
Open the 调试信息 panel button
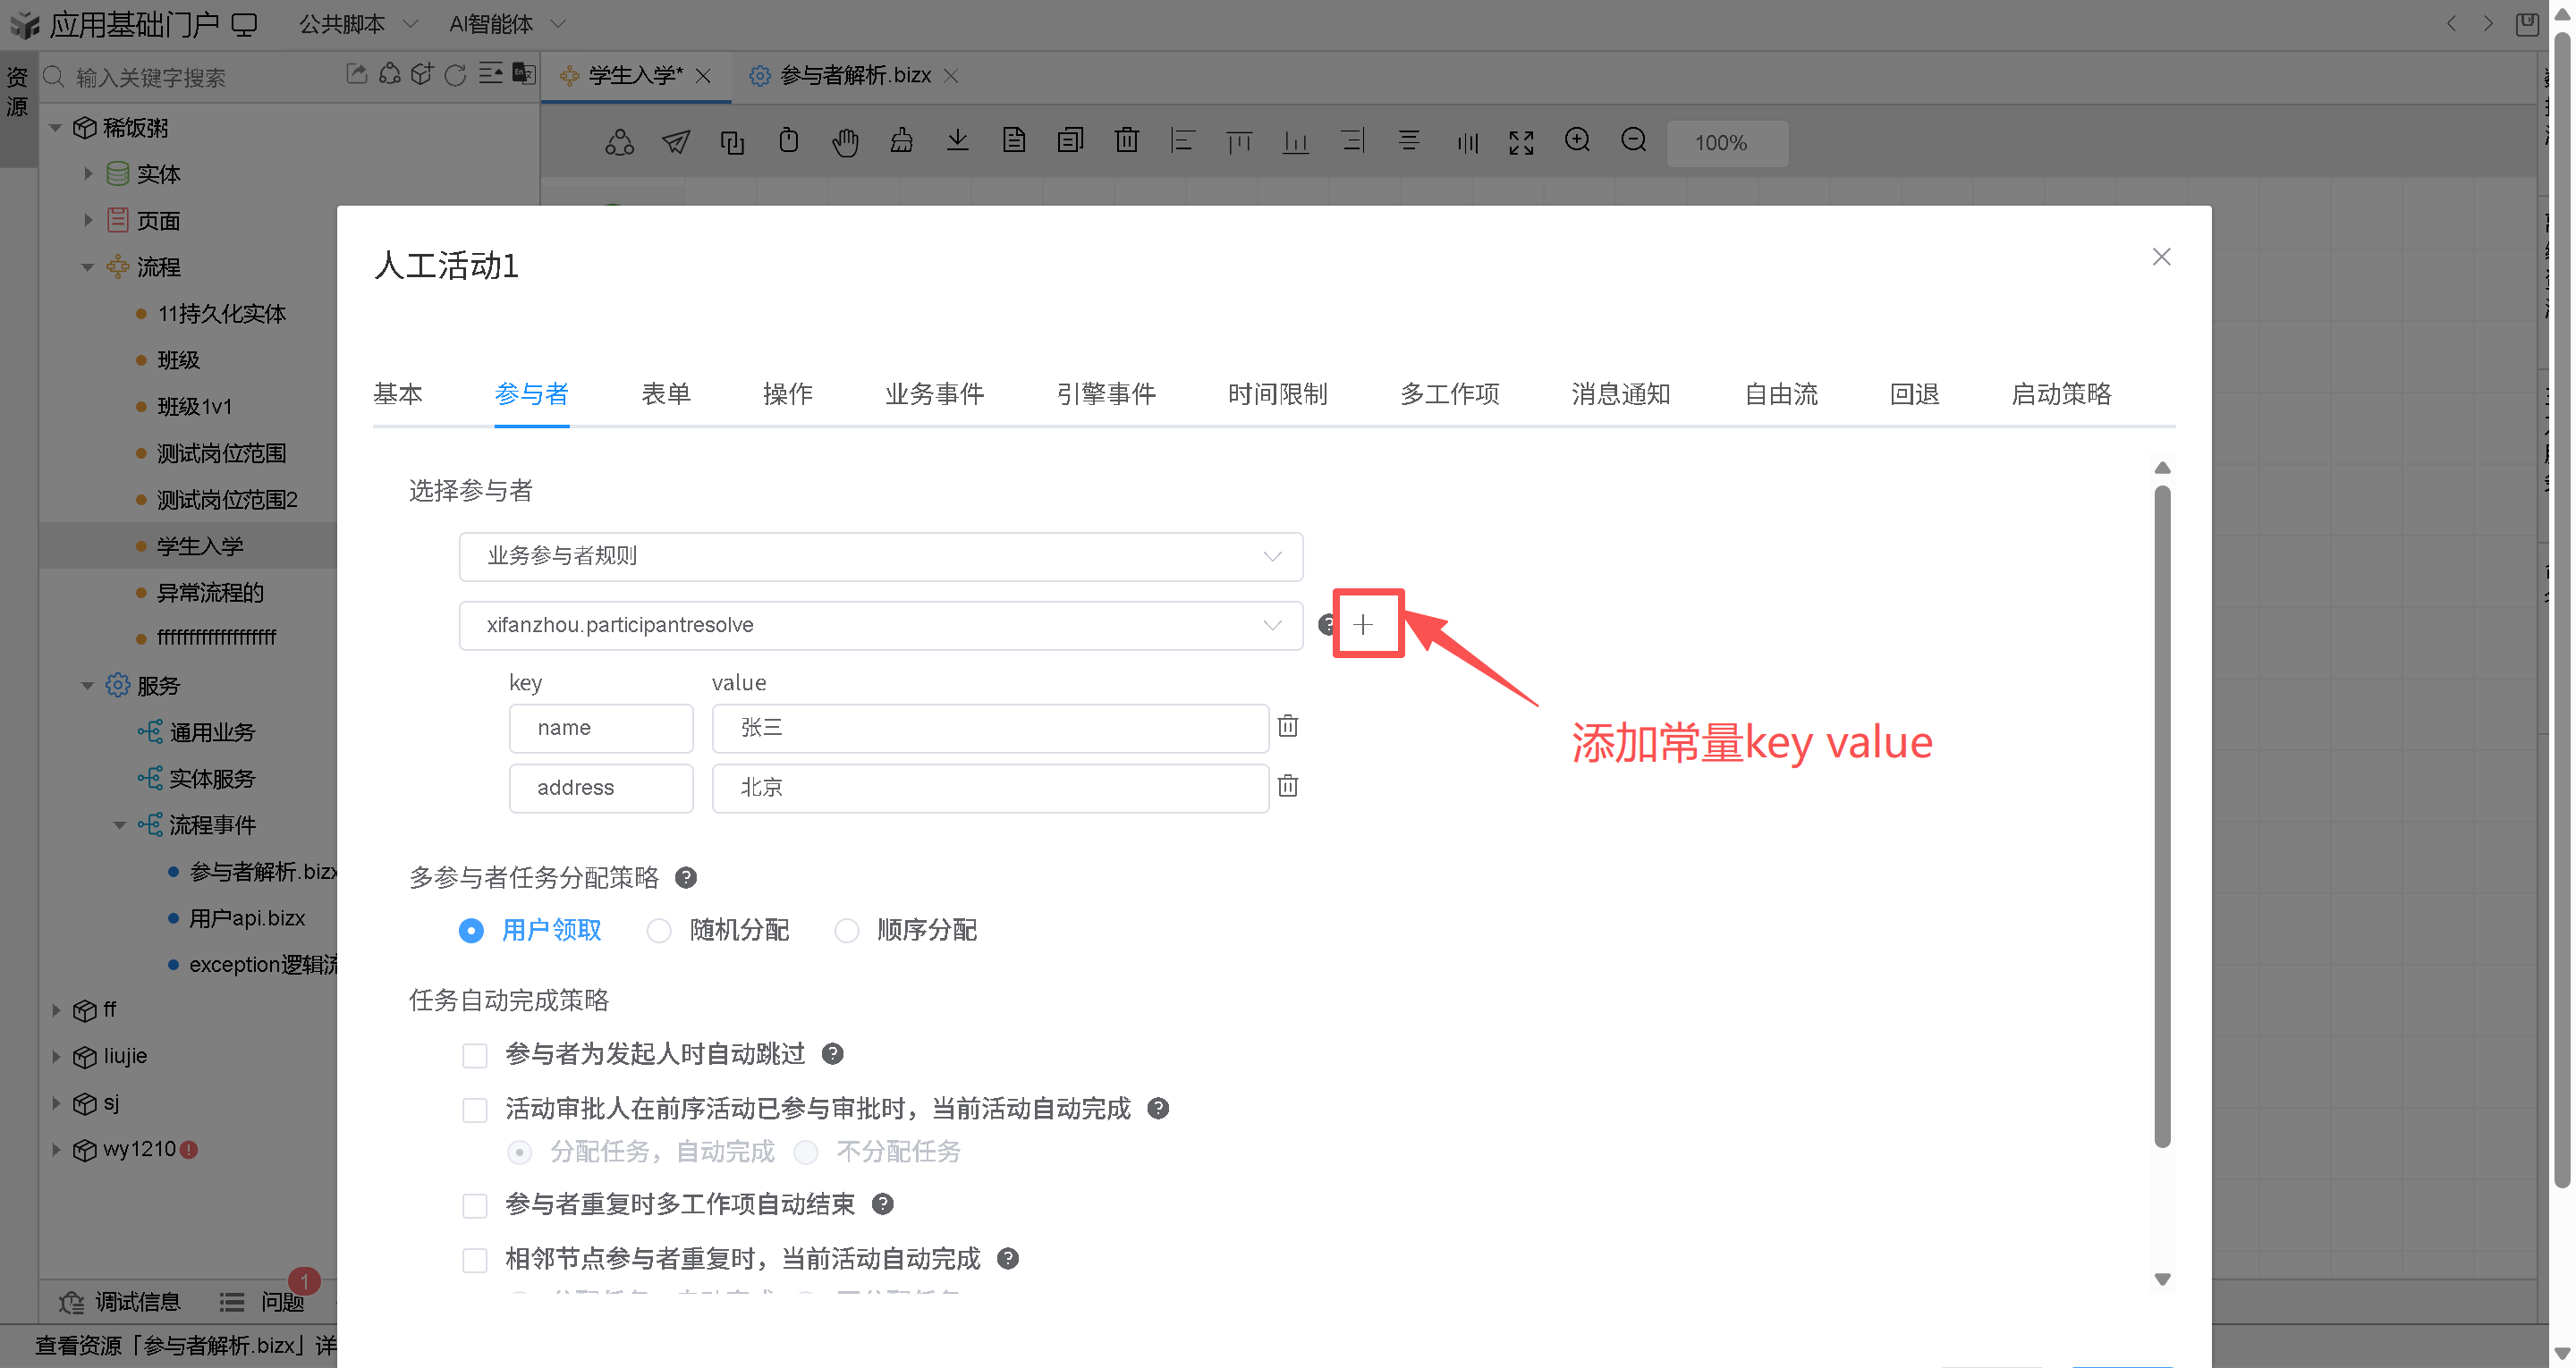(x=121, y=1302)
